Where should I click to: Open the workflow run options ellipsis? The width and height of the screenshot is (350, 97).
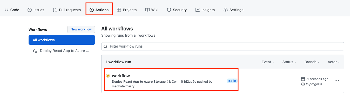tap(337, 81)
